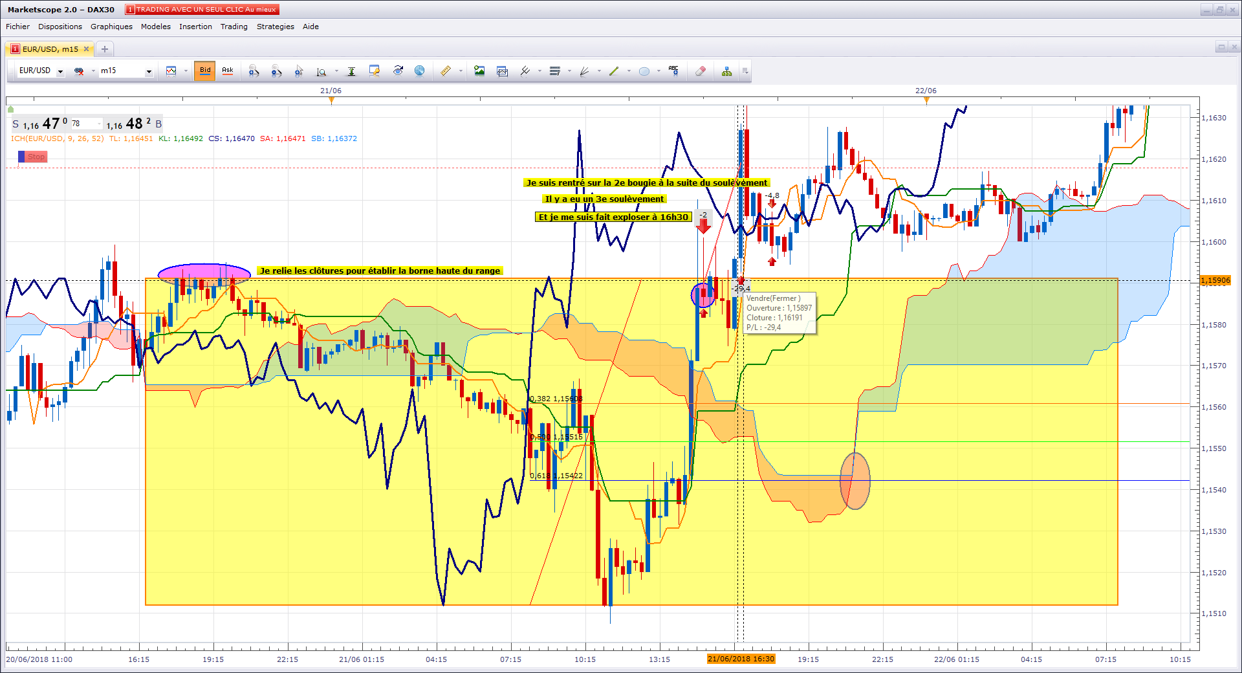This screenshot has width=1242, height=673.
Task: Open the EUR/USD symbol dropdown
Action: coord(60,71)
